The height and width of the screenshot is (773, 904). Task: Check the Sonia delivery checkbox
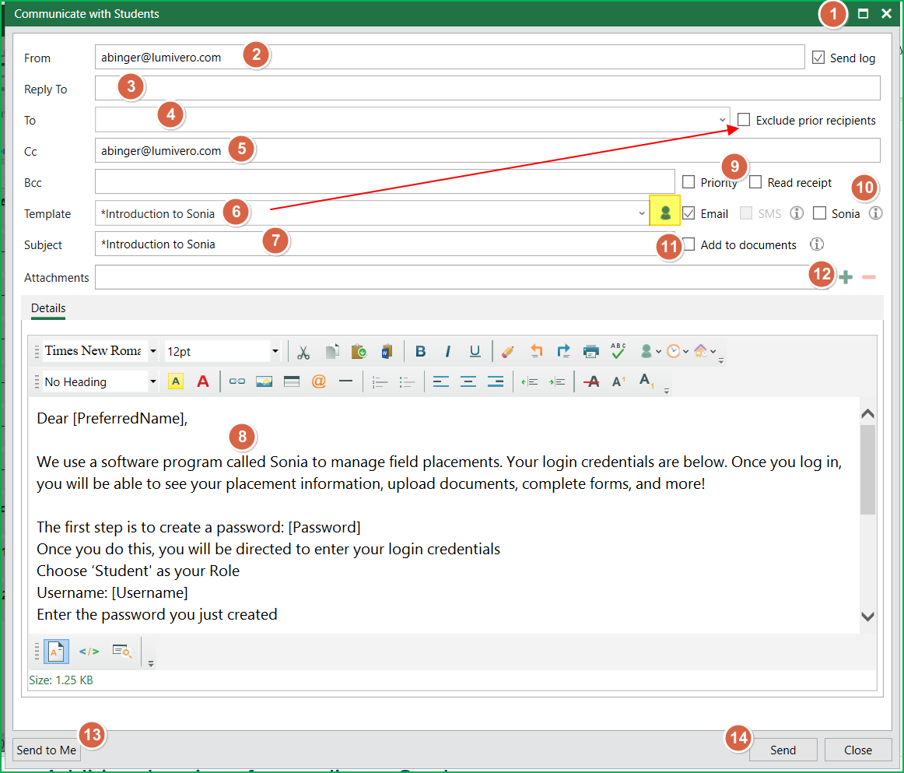(819, 213)
